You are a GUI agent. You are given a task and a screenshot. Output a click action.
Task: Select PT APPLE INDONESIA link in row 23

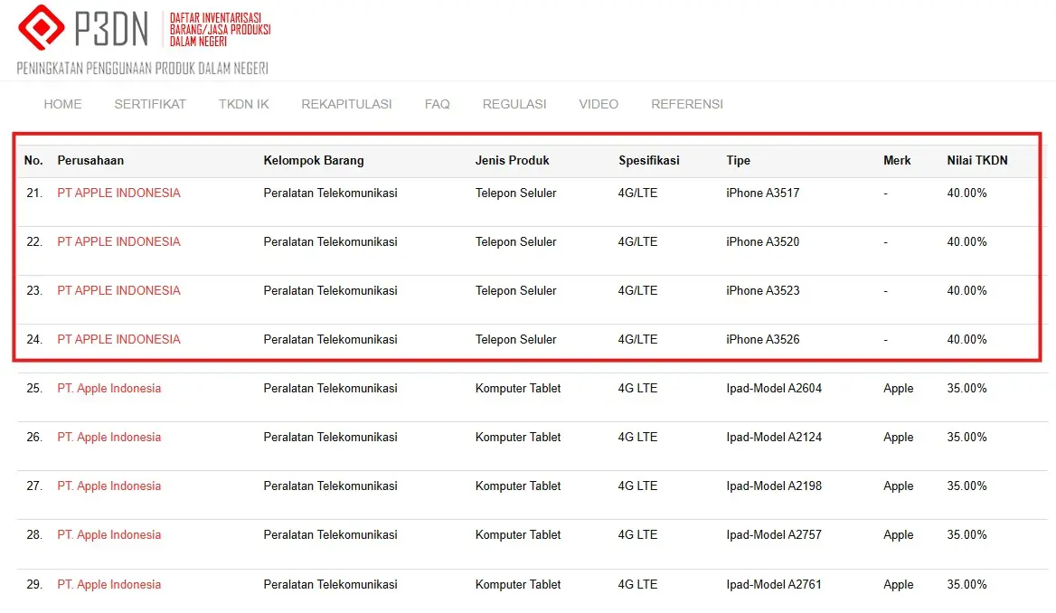pyautogui.click(x=118, y=290)
